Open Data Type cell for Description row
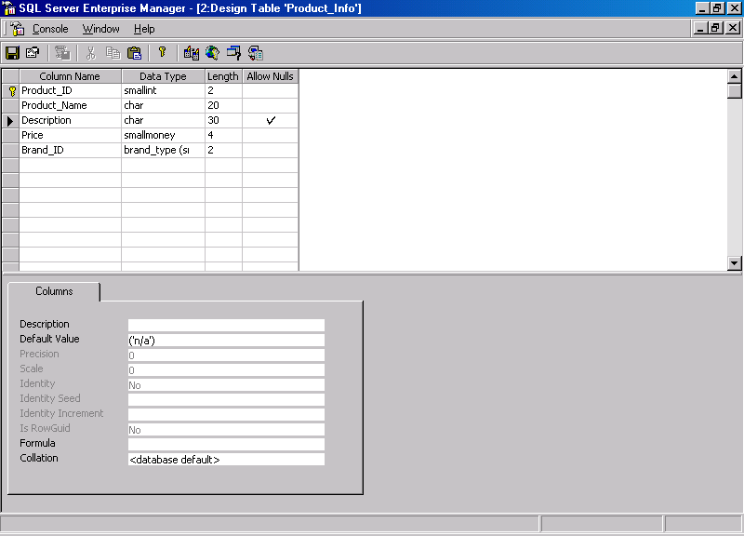Viewport: 744px width, 536px height. [x=164, y=120]
